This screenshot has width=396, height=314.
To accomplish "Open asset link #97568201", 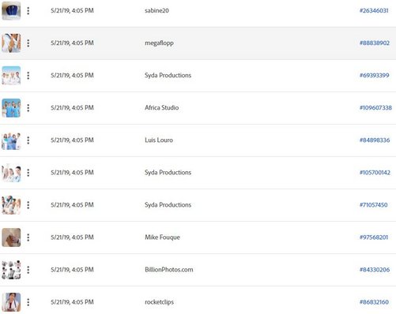I will [x=374, y=237].
